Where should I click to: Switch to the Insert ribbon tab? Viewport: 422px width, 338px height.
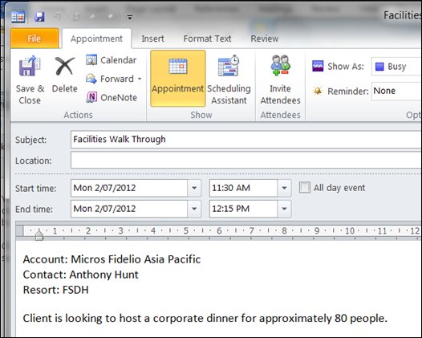(x=153, y=39)
